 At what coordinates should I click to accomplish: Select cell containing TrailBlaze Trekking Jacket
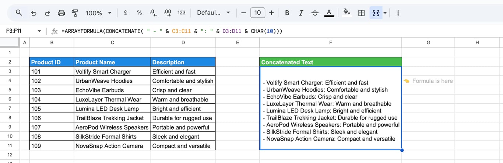[112, 118]
